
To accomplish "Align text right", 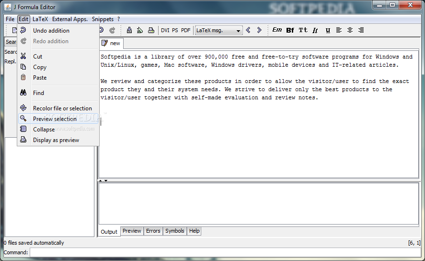I will tap(361, 30).
